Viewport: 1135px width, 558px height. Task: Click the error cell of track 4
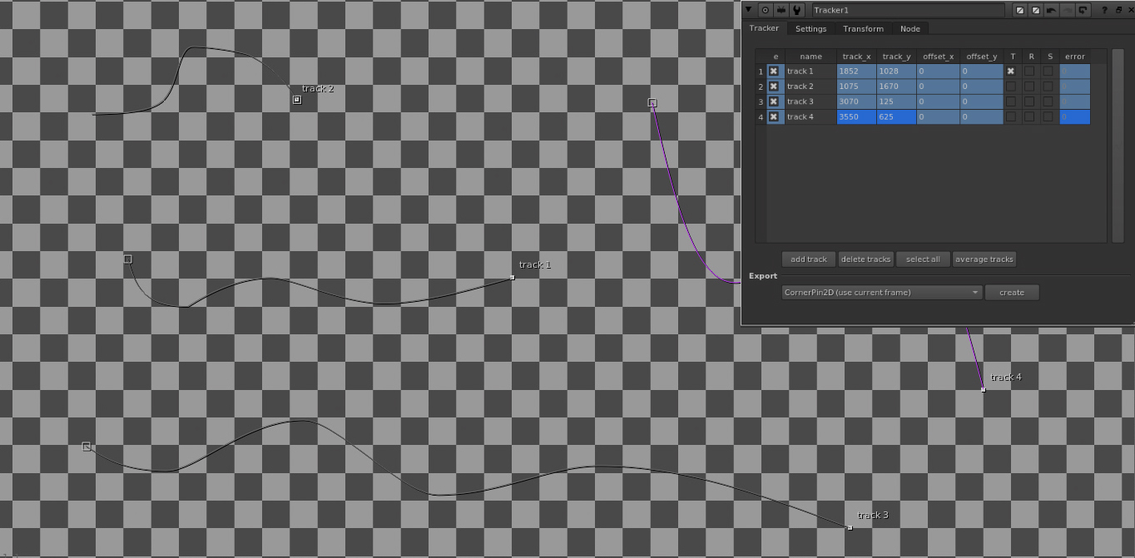1074,116
